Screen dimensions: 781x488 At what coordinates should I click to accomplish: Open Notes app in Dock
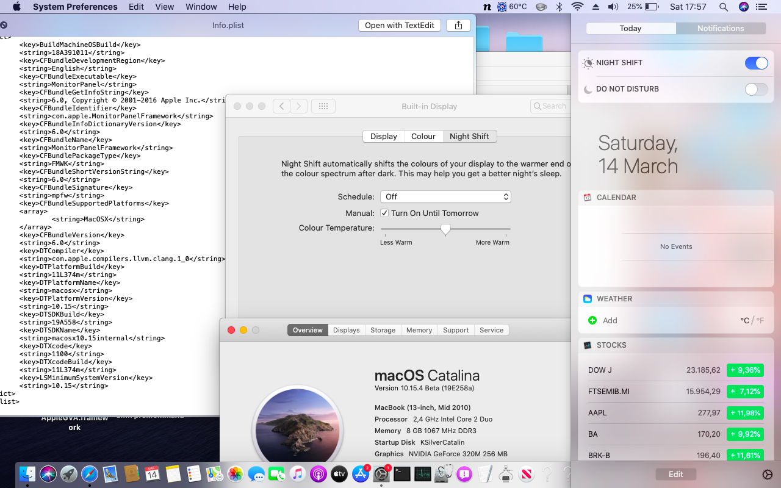click(x=173, y=474)
